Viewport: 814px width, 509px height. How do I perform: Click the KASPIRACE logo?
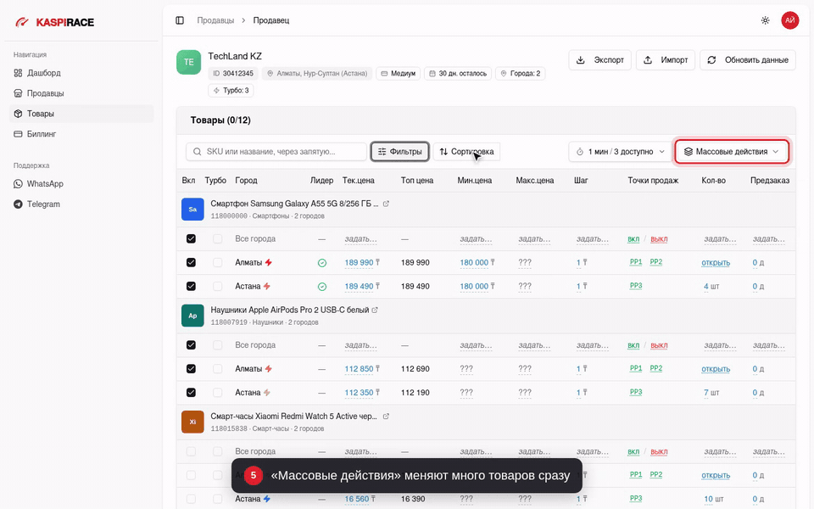(54, 22)
